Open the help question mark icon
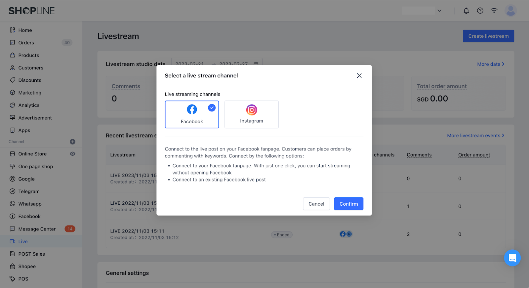The height and width of the screenshot is (288, 529). [480, 11]
